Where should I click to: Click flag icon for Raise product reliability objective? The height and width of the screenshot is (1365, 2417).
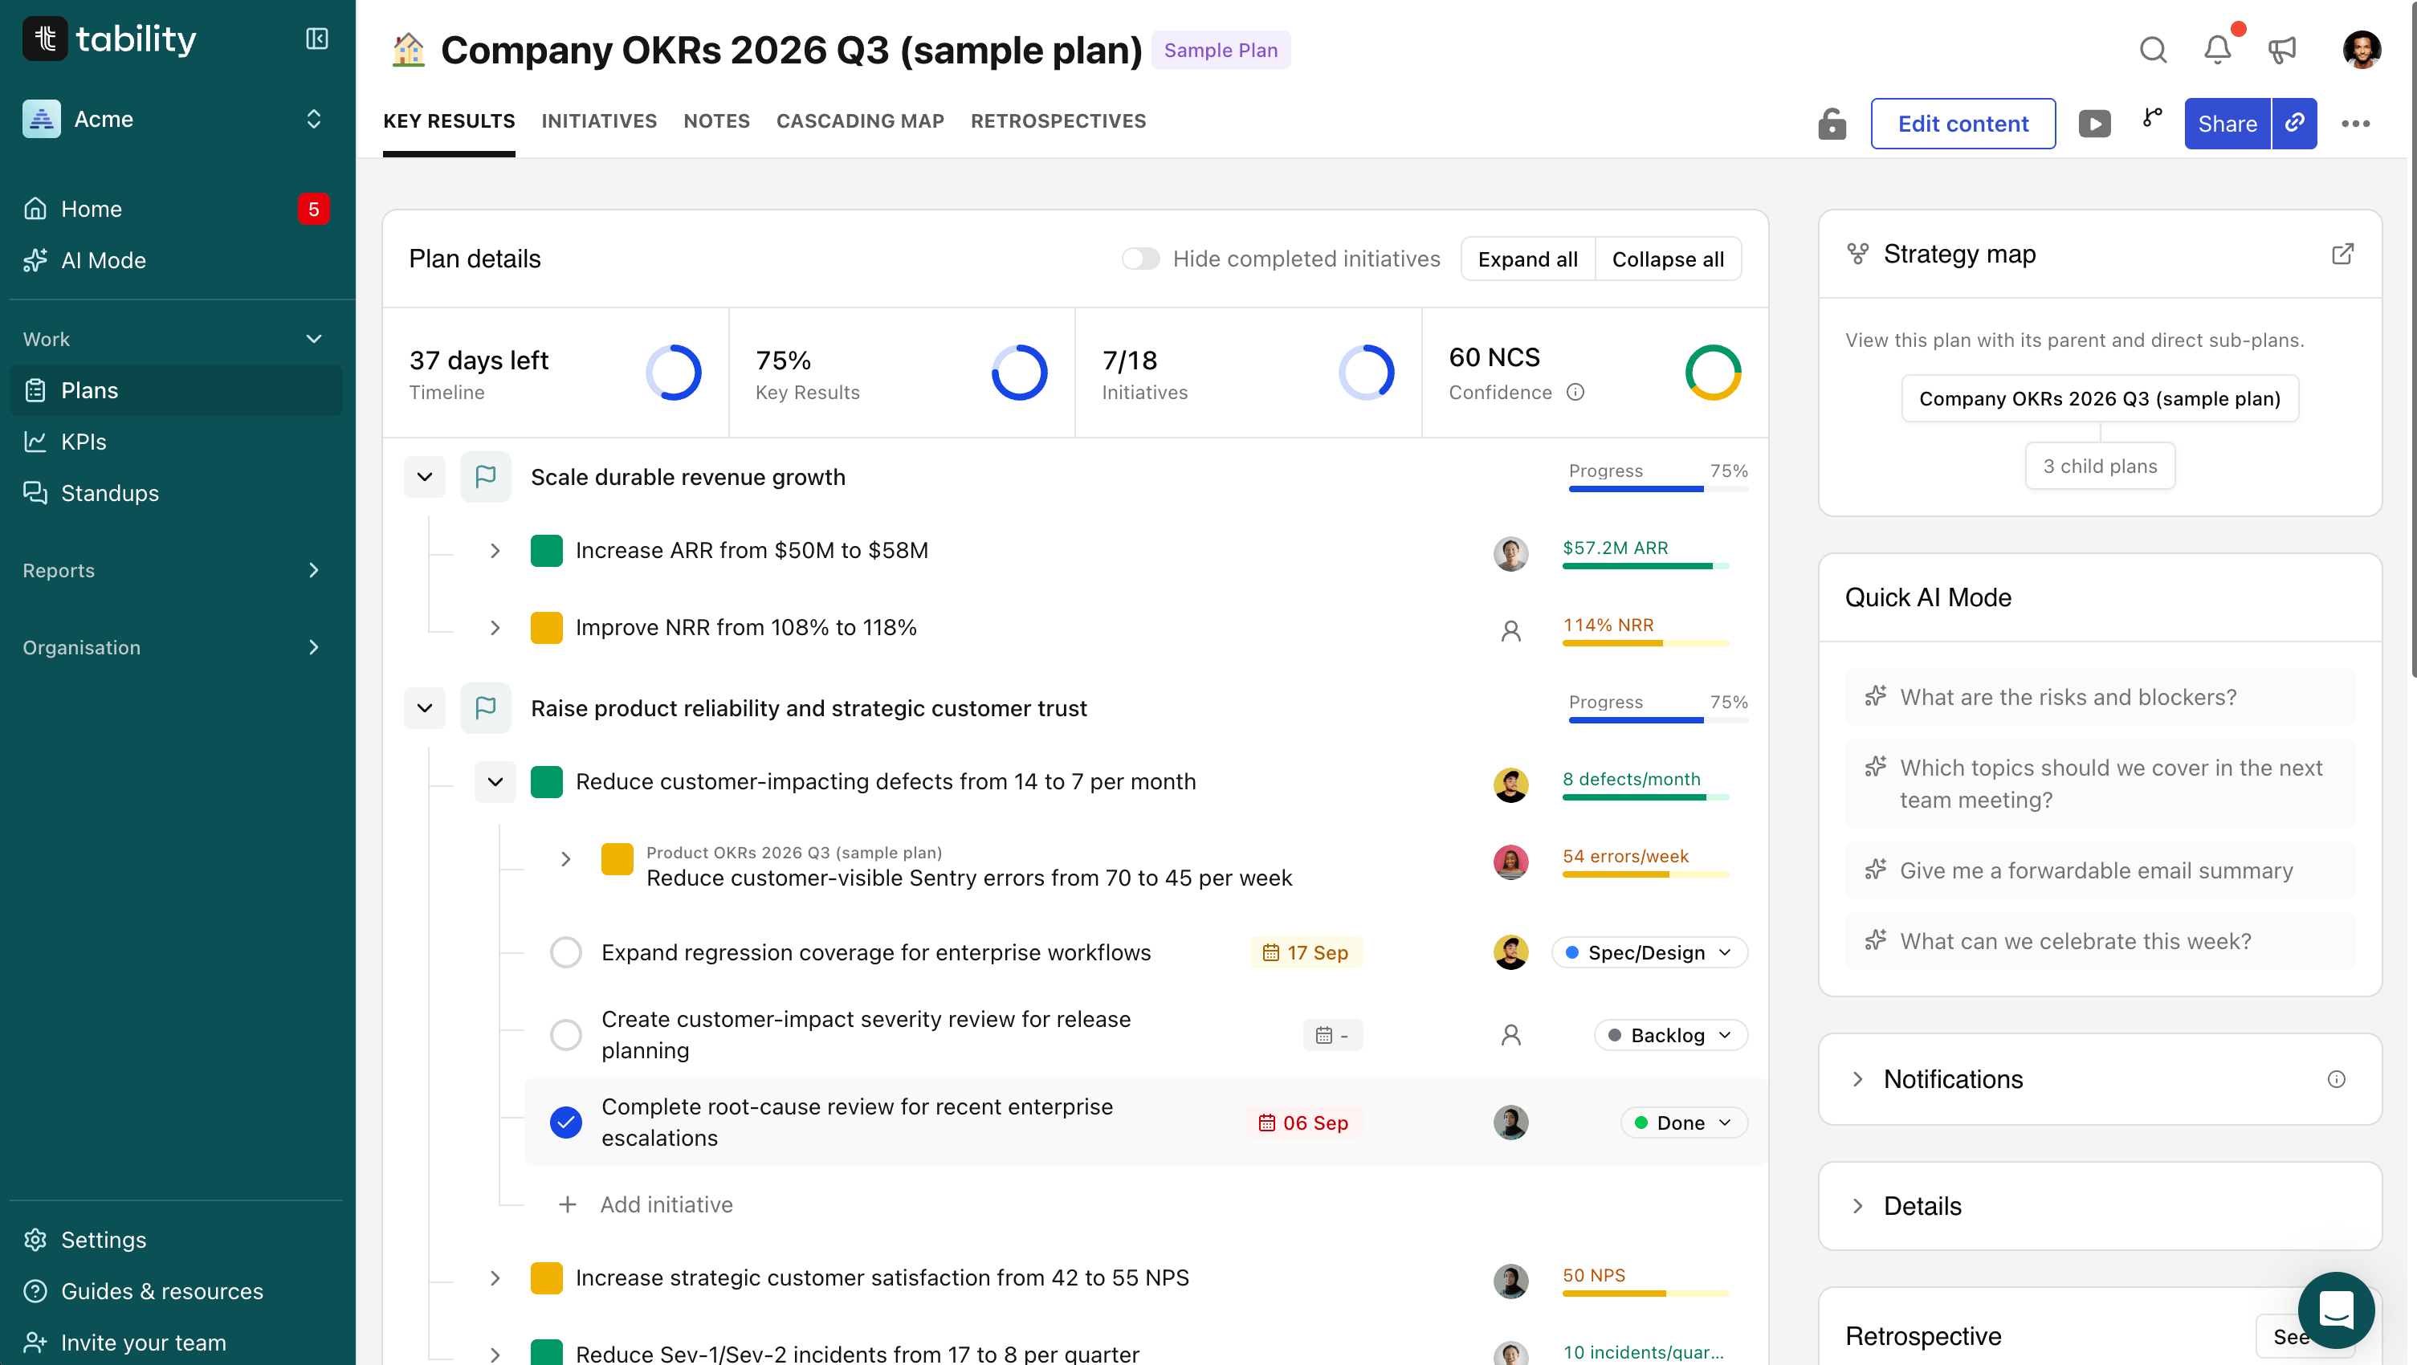485,708
